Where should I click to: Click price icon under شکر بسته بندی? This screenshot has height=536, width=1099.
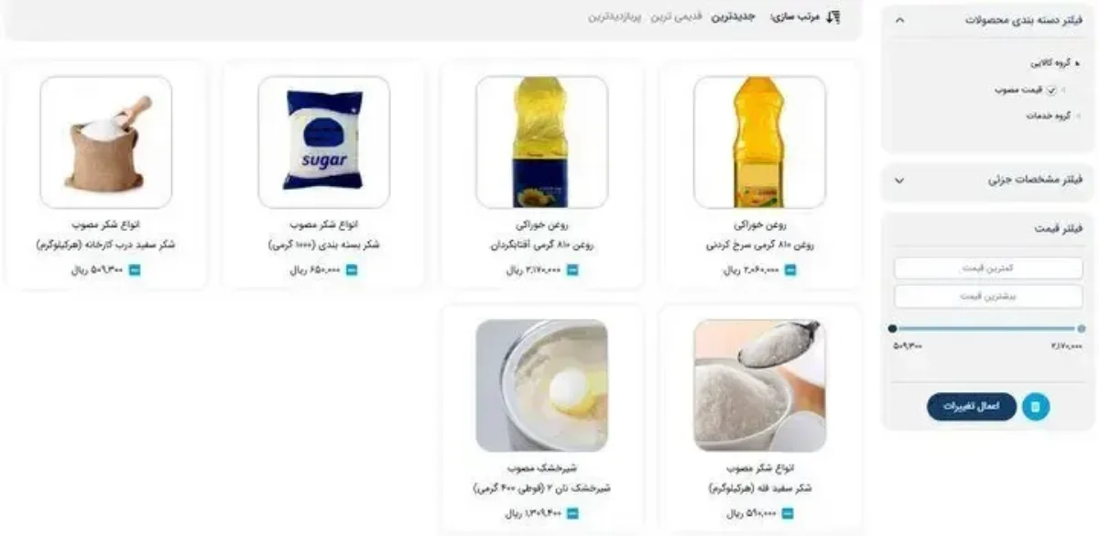(352, 270)
